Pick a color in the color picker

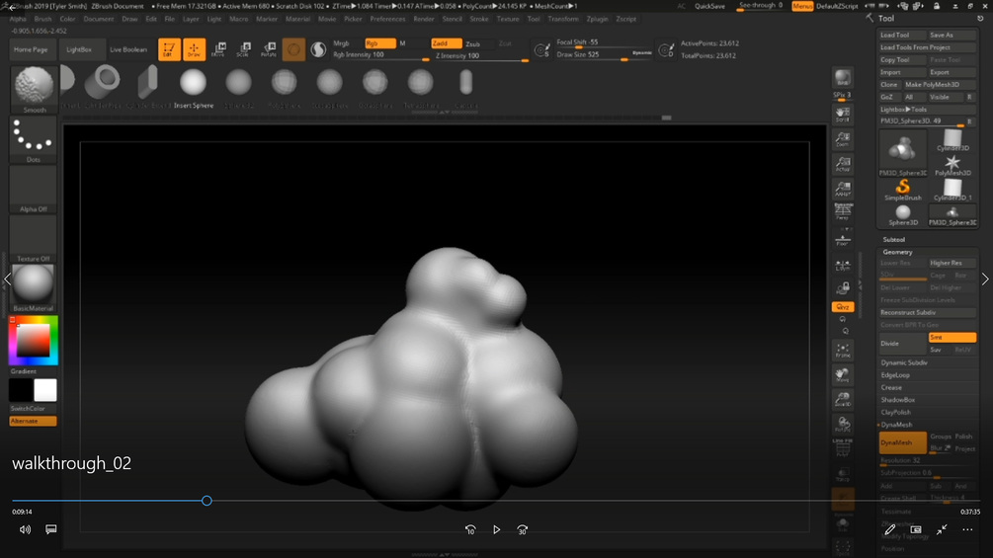[x=33, y=341]
